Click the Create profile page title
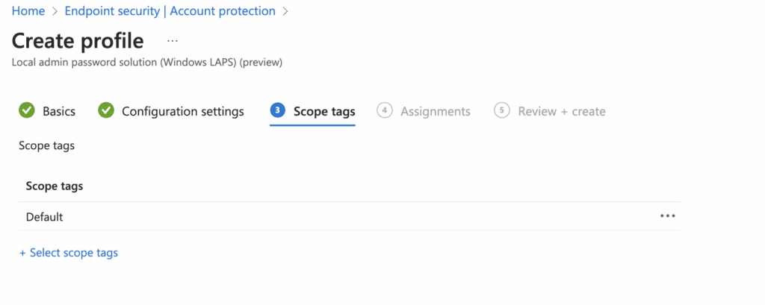The width and height of the screenshot is (765, 305). coord(78,40)
